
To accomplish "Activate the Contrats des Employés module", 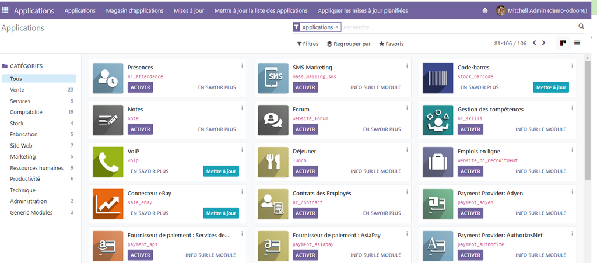I will 305,213.
